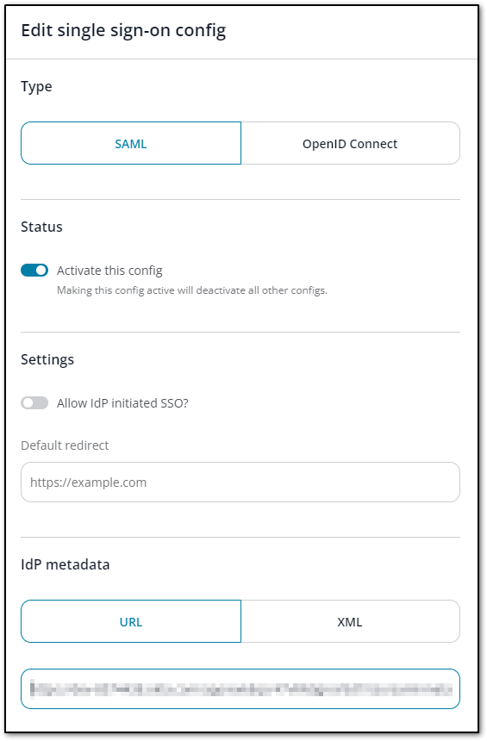Choose XML for IdP metadata source
The width and height of the screenshot is (487, 741).
point(350,621)
